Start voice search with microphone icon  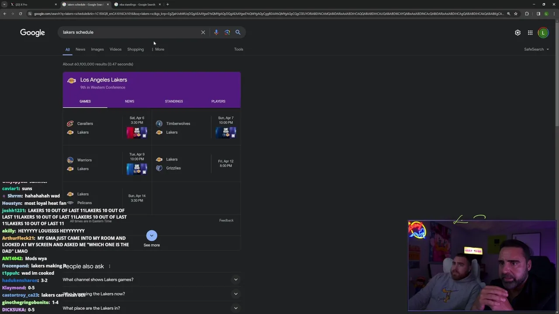click(216, 32)
